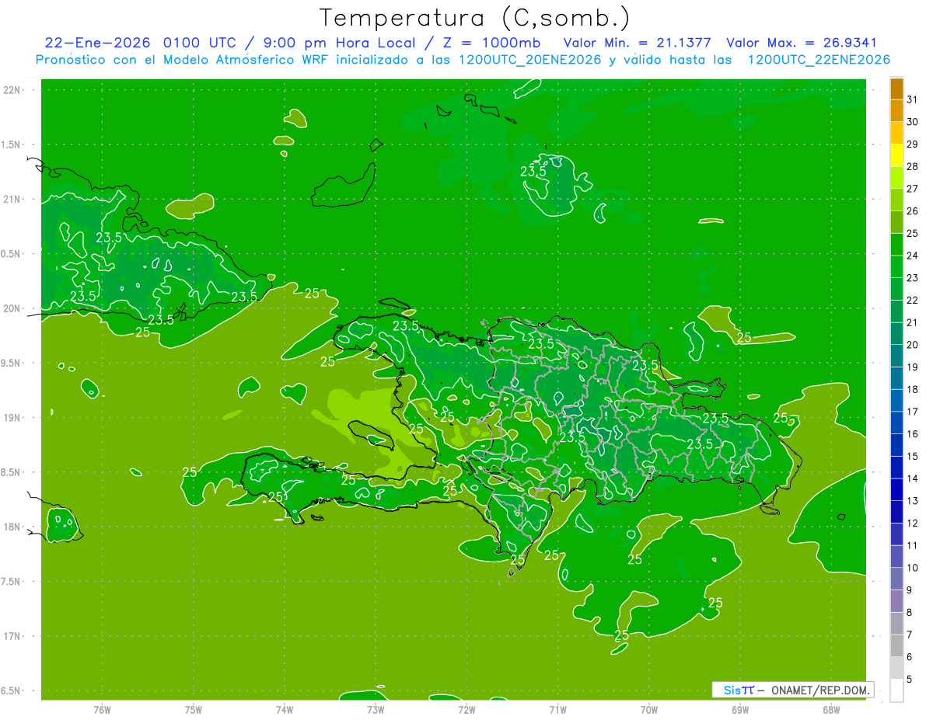
Task: Click the "18N" latitude axis label
Action: tap(12, 527)
